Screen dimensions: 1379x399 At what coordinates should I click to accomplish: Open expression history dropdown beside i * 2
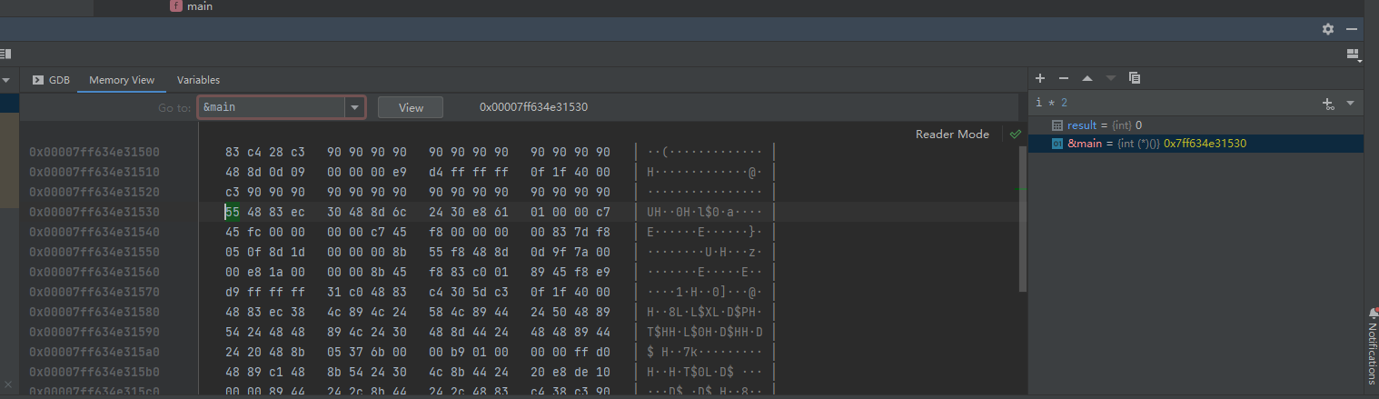[1350, 104]
